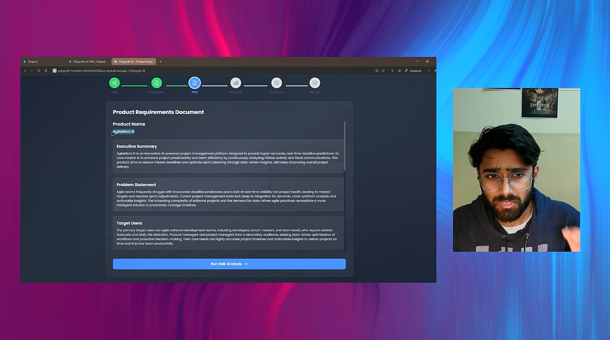610x340 pixels.
Task: Bookmark page with the star icon
Action: [377, 71]
